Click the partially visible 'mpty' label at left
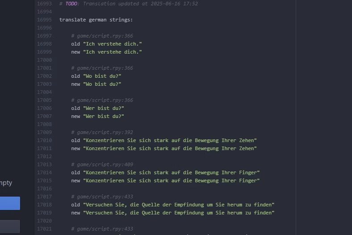Screen dimensions: 352x235 (6, 183)
